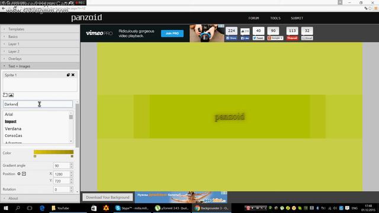The height and width of the screenshot is (213, 379).
Task: Switch to the uTorrent taskbar window
Action: pos(172,208)
